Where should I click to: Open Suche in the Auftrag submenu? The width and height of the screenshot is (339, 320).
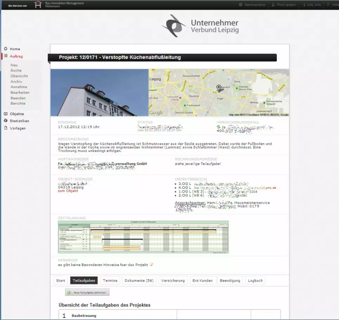16,70
